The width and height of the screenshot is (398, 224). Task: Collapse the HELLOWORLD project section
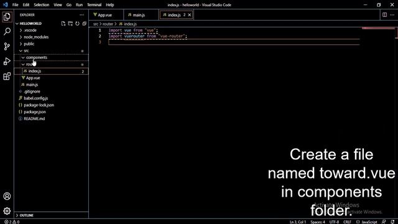coord(30,24)
